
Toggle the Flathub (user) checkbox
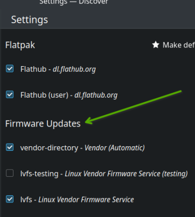pyautogui.click(x=10, y=95)
